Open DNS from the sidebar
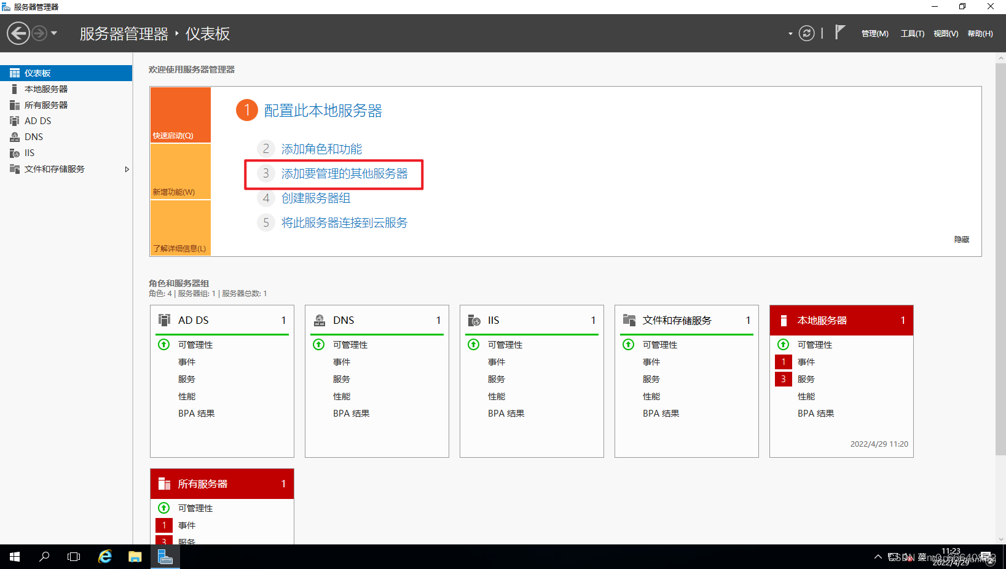Screen dimensions: 1006x569 [66, 137]
